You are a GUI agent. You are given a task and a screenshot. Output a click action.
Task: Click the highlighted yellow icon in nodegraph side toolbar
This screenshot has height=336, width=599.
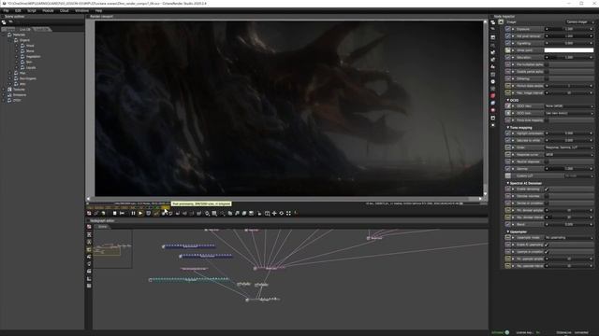[x=89, y=249]
